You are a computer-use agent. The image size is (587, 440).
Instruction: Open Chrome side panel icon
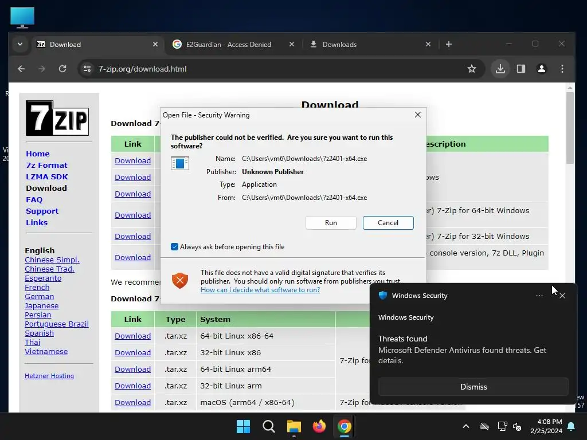click(521, 69)
